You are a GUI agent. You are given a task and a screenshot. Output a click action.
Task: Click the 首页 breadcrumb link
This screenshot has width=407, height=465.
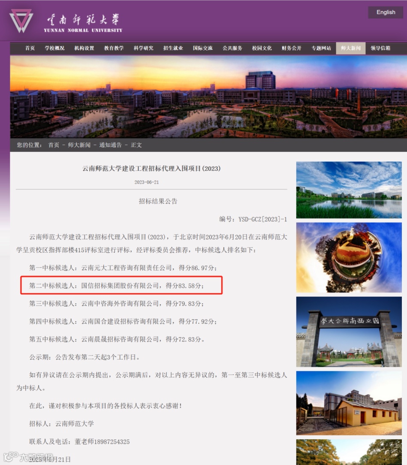pyautogui.click(x=54, y=145)
